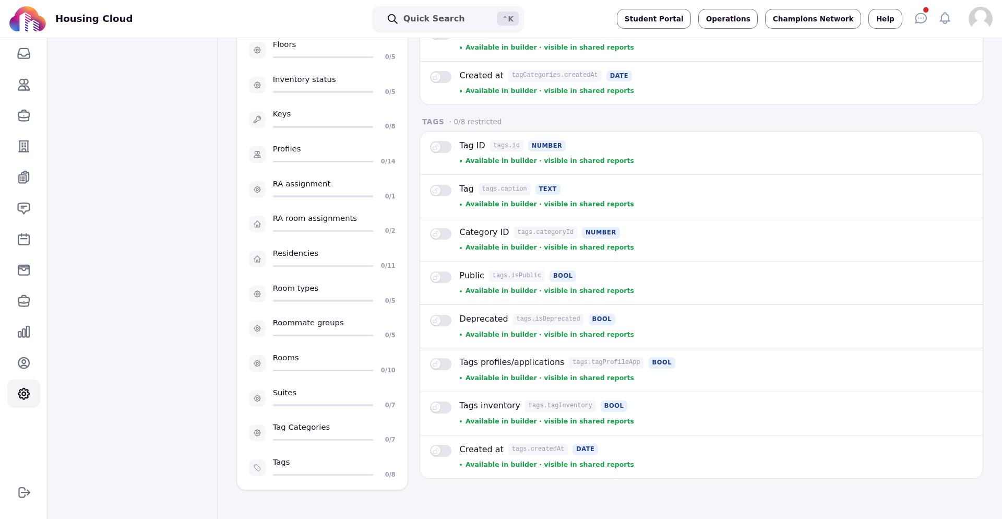1002x519 pixels.
Task: Toggle the Public field switch
Action: pyautogui.click(x=440, y=277)
